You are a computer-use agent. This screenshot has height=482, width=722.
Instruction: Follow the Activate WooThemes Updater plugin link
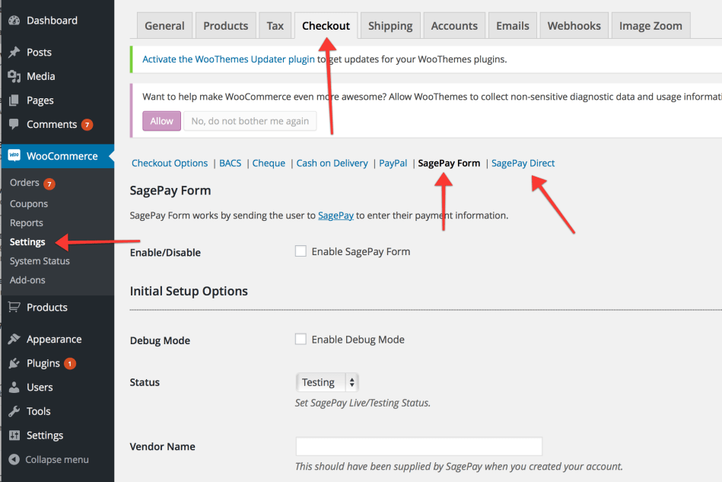pyautogui.click(x=228, y=59)
